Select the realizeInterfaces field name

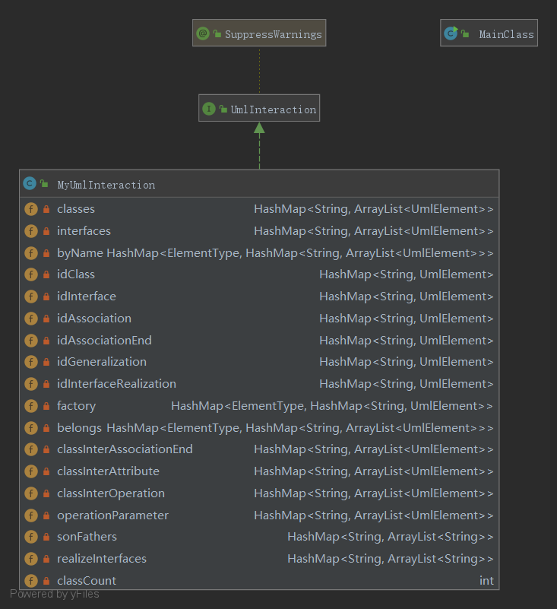[x=102, y=559]
